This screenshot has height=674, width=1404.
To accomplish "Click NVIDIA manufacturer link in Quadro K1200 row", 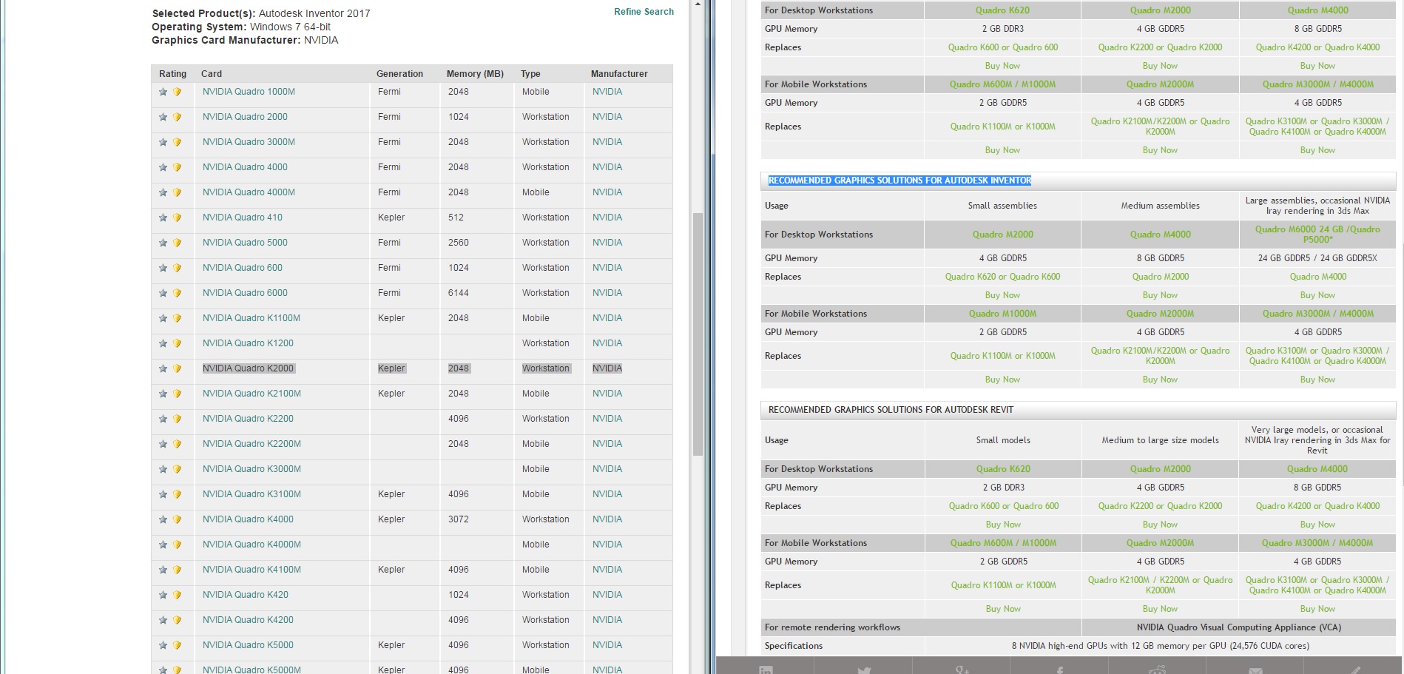I will [607, 343].
